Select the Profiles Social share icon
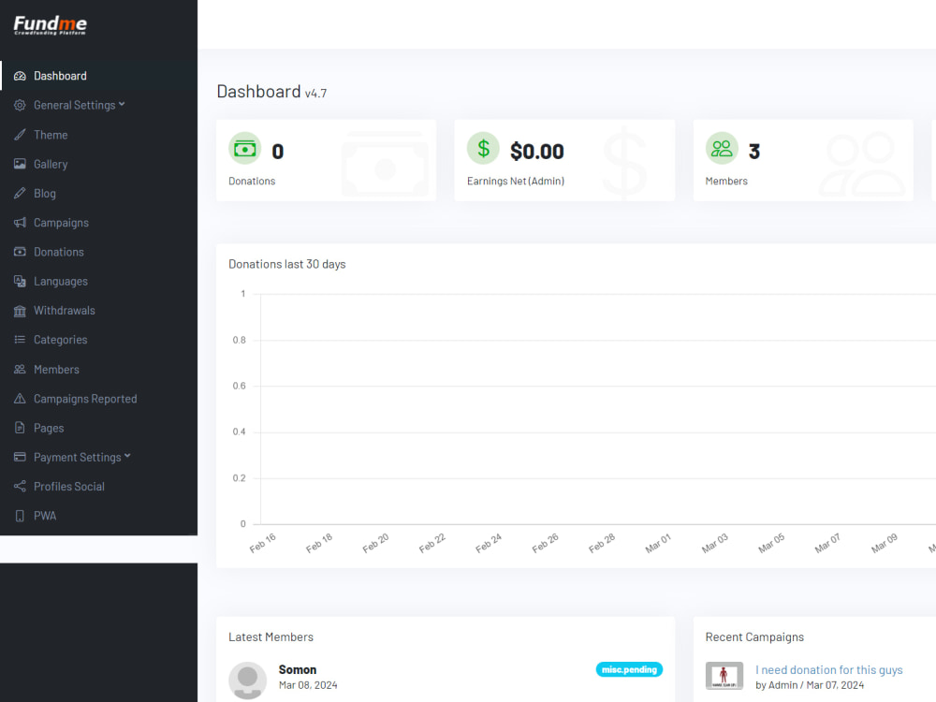 click(20, 486)
